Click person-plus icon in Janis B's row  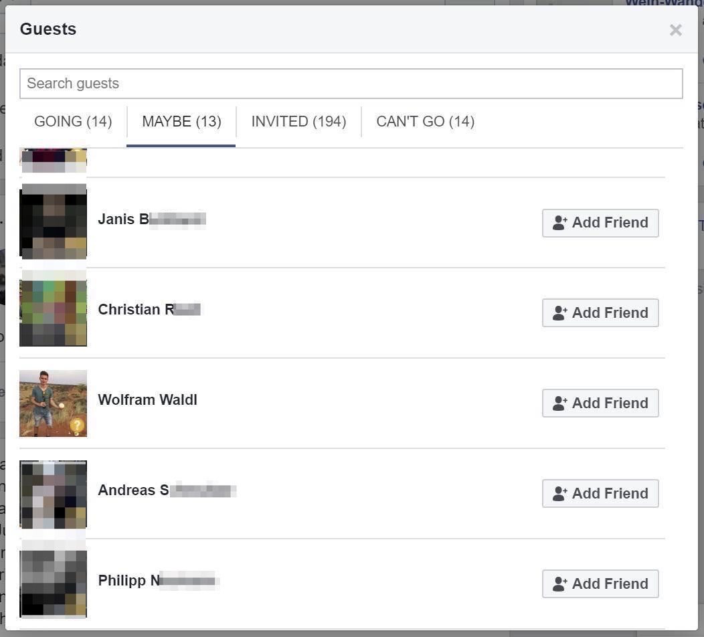click(x=559, y=223)
